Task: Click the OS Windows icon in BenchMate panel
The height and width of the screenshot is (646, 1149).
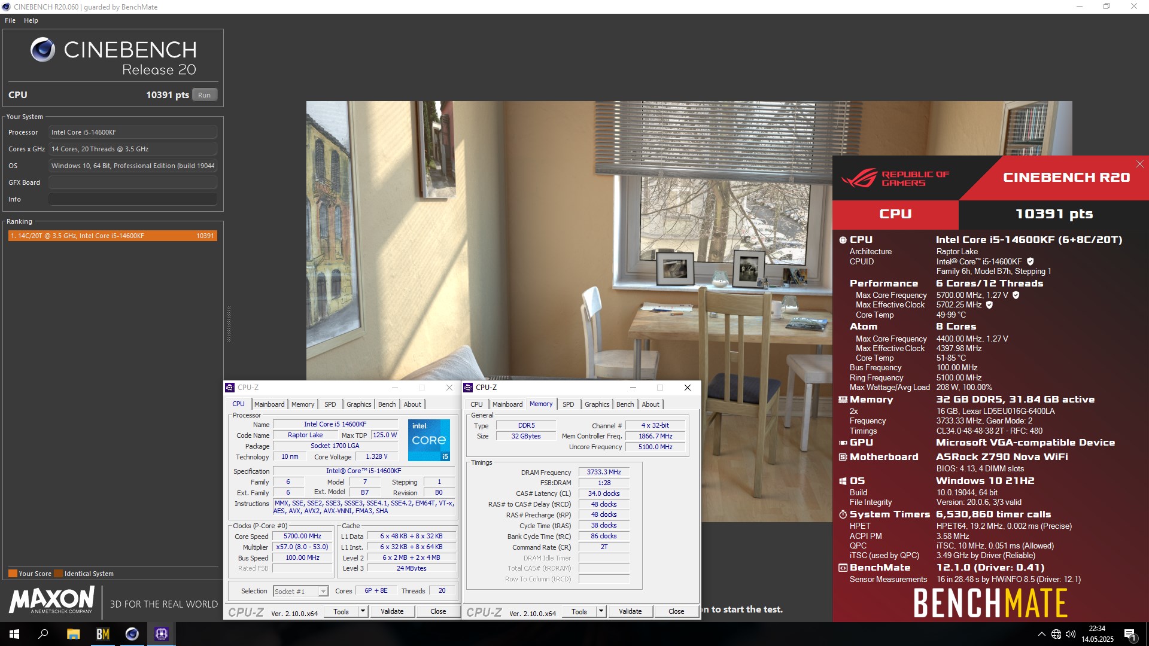Action: point(843,481)
